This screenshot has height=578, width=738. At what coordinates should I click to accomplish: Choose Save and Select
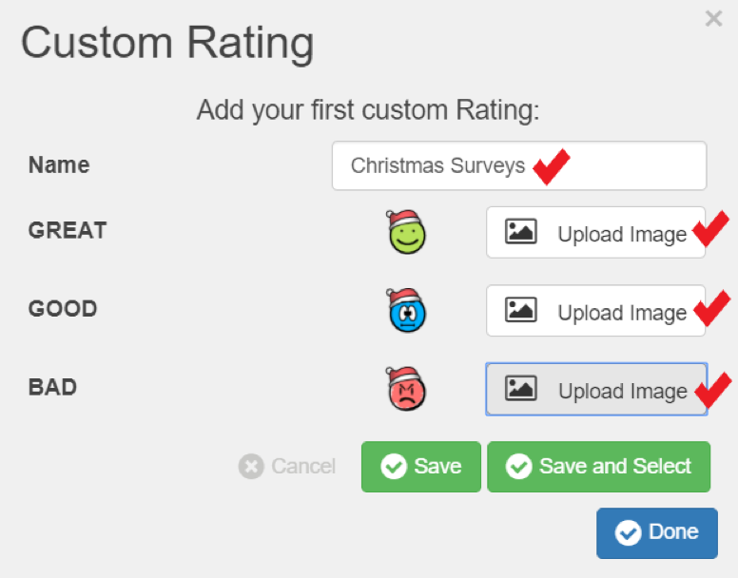coord(599,467)
